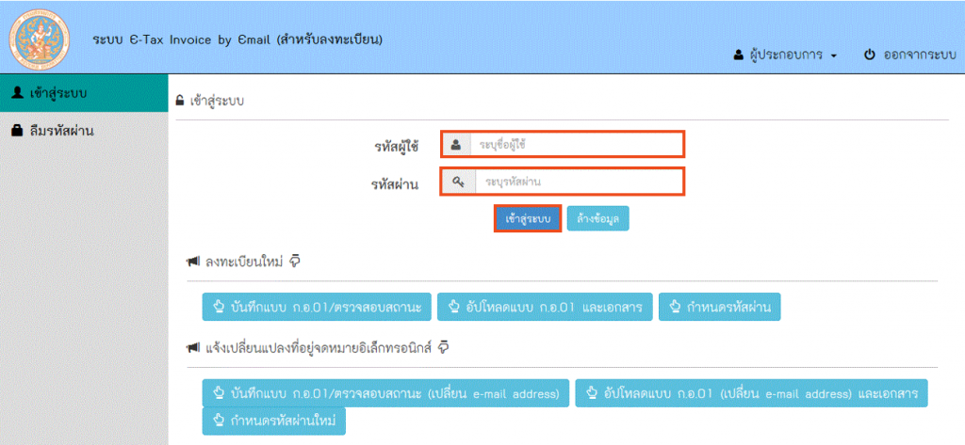
Task: Click the key icon in password field
Action: coord(459,182)
